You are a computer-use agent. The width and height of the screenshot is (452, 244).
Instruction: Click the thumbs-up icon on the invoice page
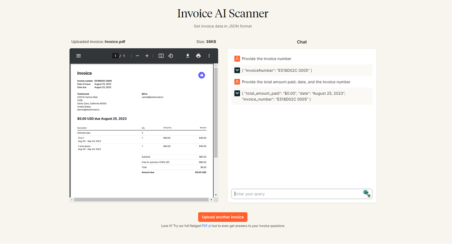coord(202,75)
